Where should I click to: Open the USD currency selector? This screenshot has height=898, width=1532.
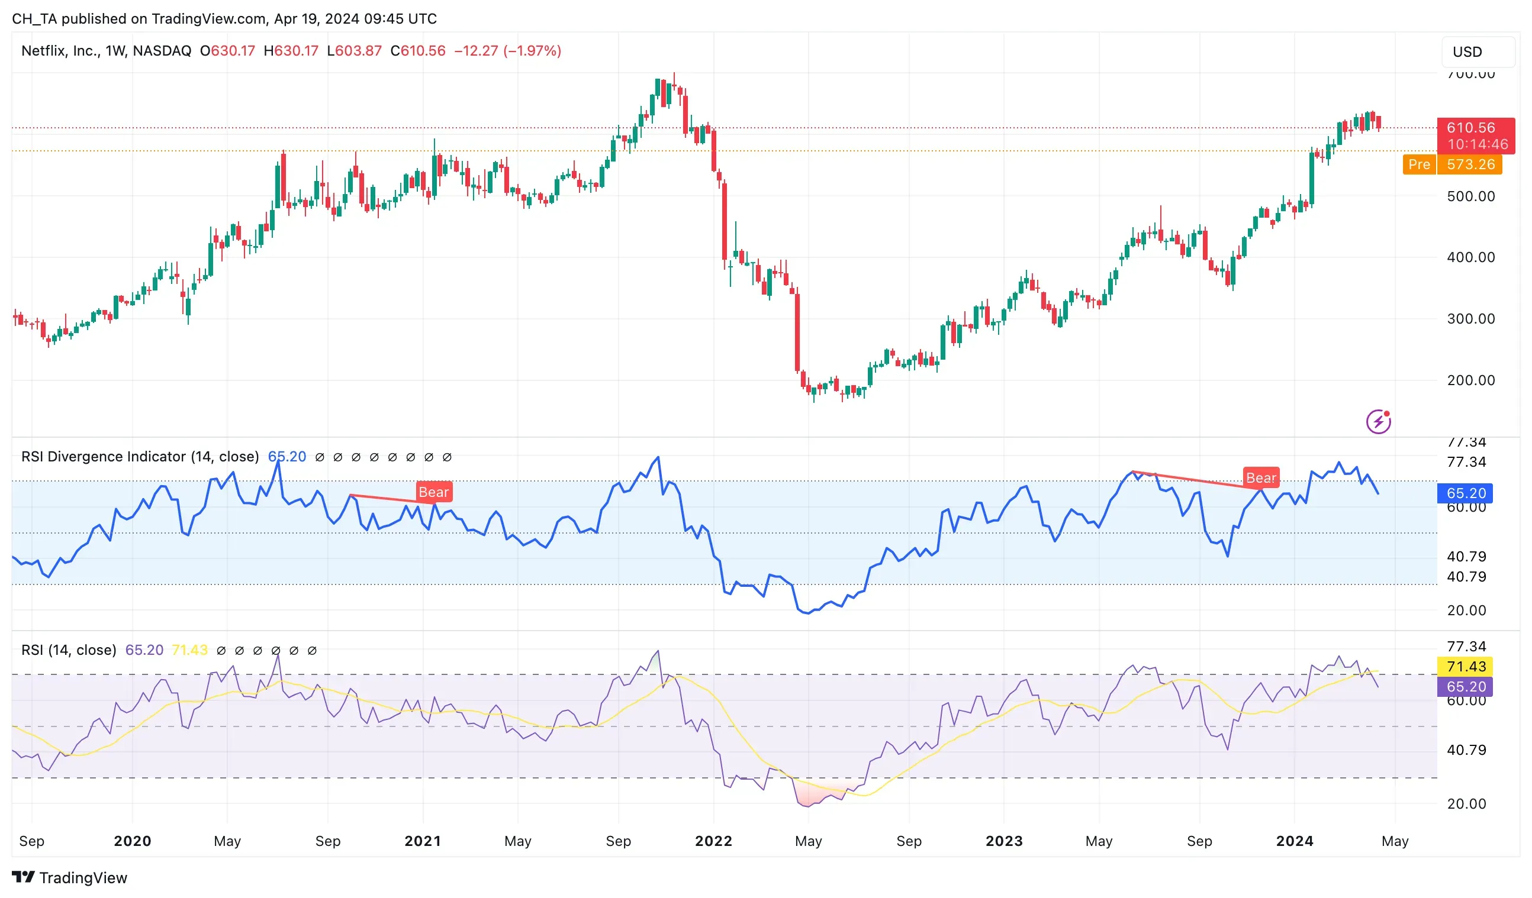point(1478,51)
